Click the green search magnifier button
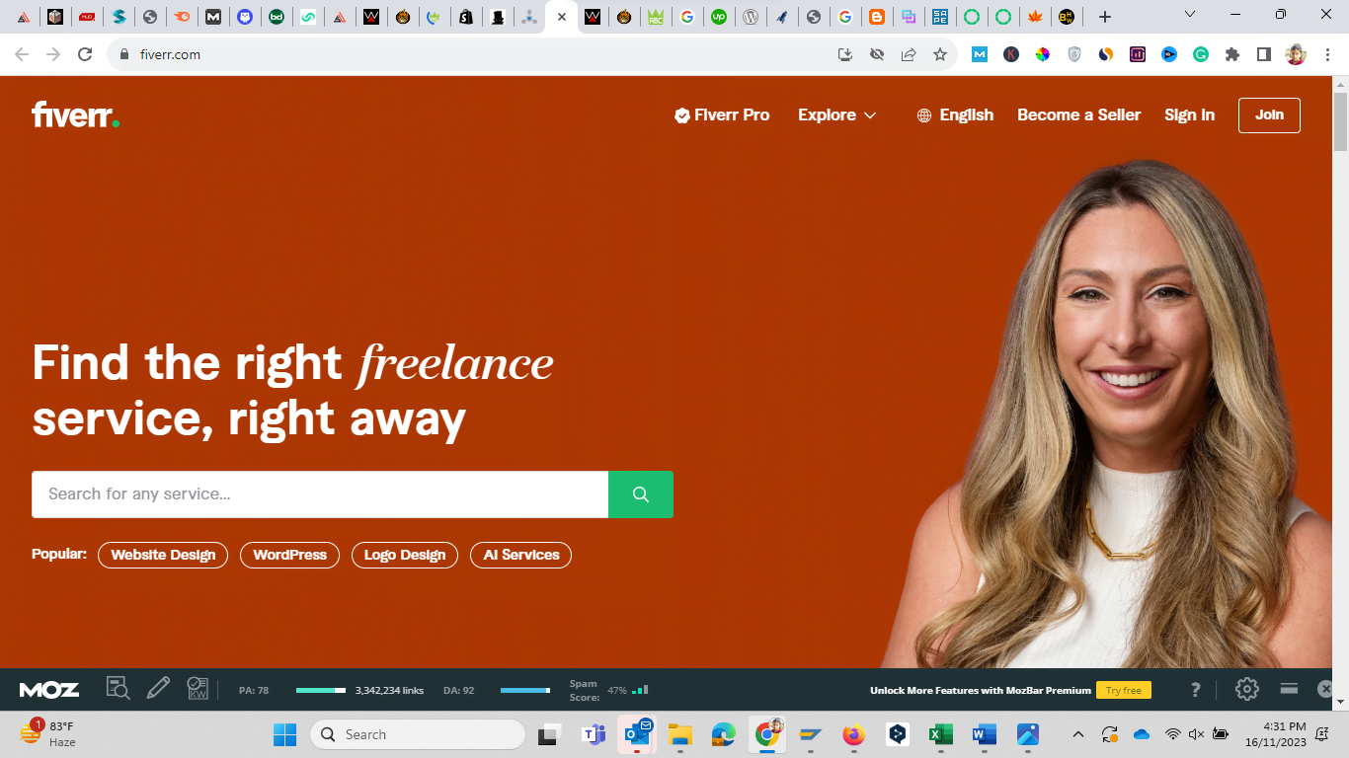This screenshot has width=1349, height=758. coord(640,494)
